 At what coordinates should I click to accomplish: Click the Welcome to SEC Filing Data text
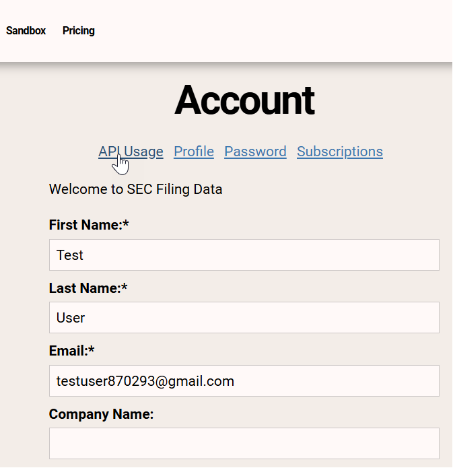pyautogui.click(x=135, y=189)
